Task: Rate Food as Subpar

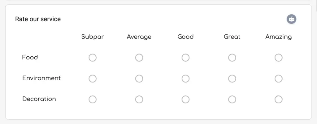Action: [x=93, y=58]
